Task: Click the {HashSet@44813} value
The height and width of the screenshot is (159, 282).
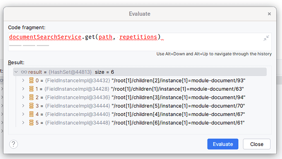Action: coord(70,72)
